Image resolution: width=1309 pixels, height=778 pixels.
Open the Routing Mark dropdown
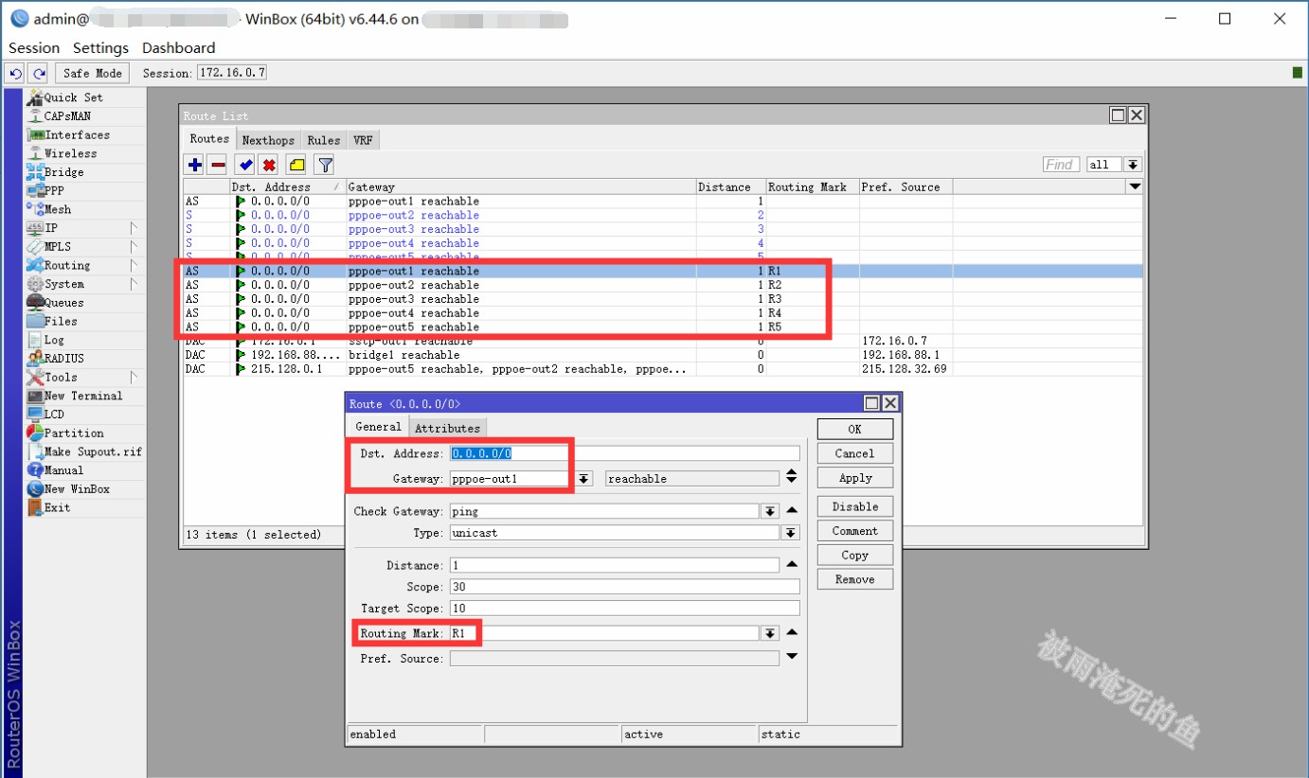(770, 633)
